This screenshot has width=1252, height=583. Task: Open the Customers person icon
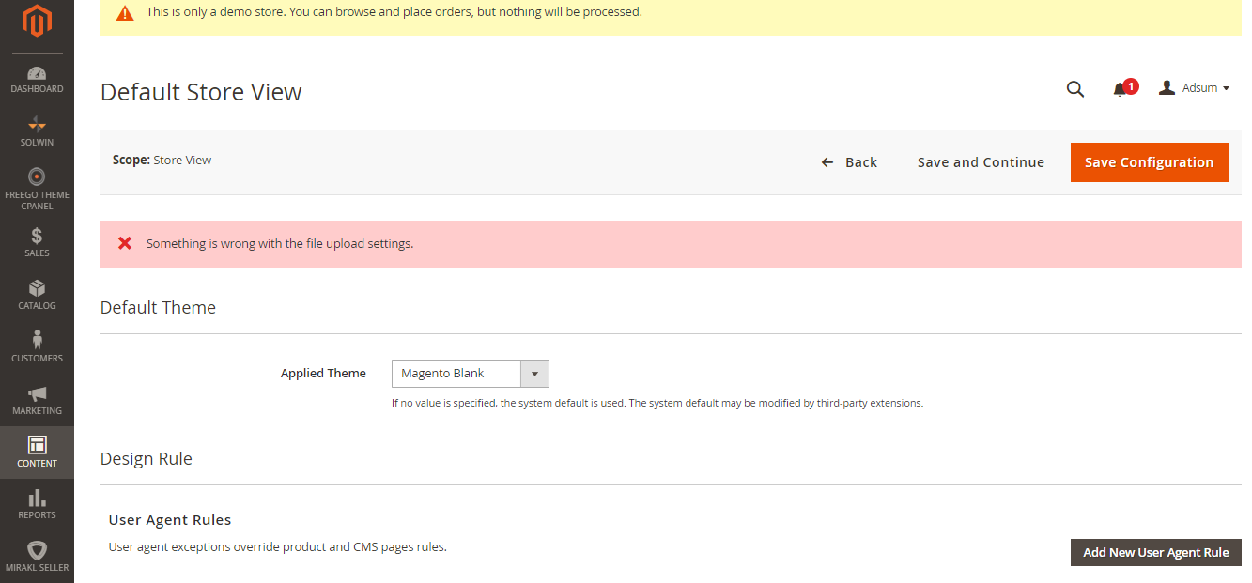(37, 340)
